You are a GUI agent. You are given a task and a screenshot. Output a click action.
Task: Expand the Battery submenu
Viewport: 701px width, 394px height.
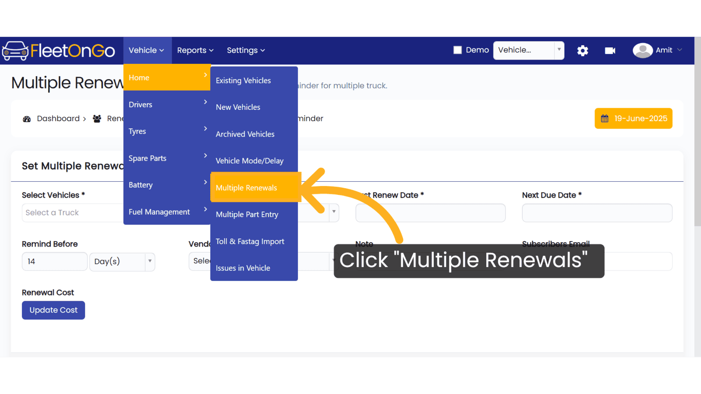coord(167,185)
